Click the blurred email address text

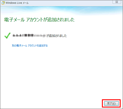pos(29,35)
